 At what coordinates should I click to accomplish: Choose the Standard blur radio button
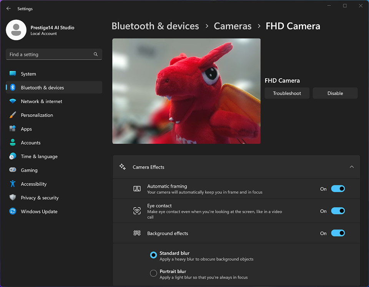153,255
